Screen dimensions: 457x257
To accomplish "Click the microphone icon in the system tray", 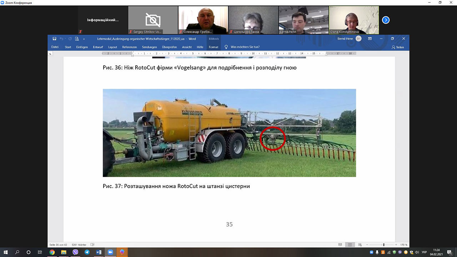I will [x=377, y=252].
